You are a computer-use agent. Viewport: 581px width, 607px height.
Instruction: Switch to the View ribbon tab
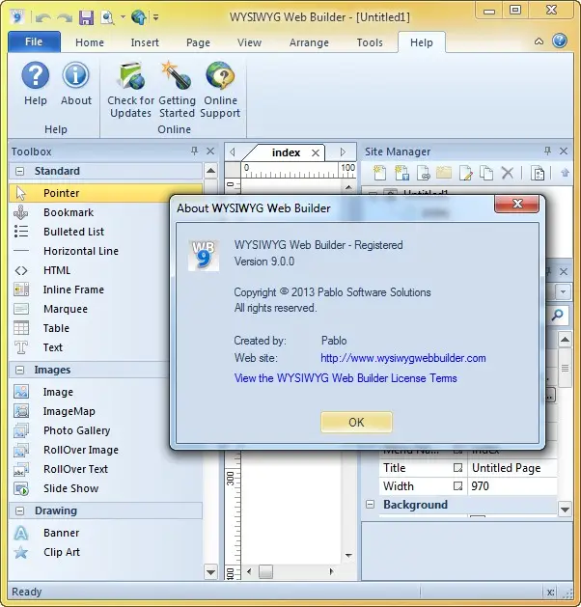click(249, 42)
